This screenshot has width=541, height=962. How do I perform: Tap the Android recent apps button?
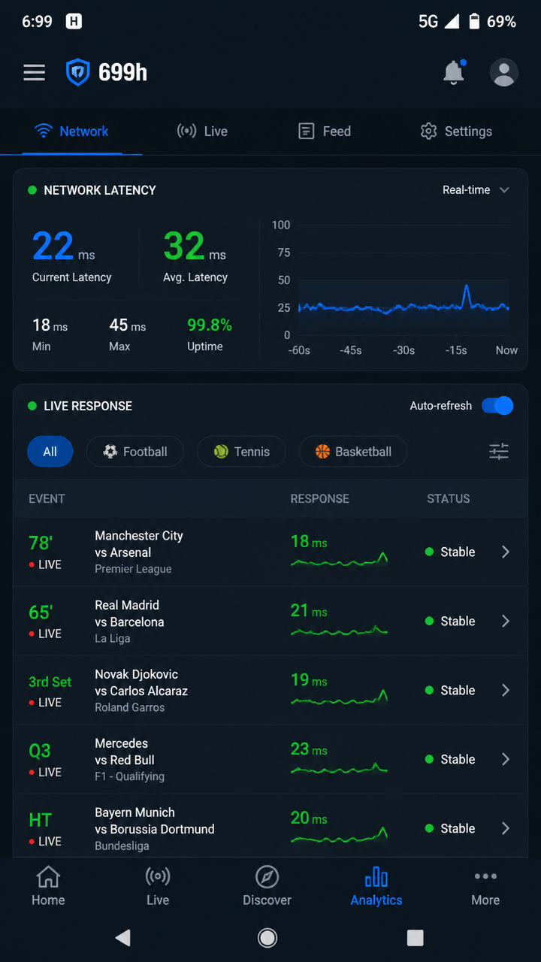[x=415, y=937]
